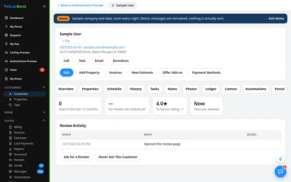
Task: Click the Messages badge showing 14
Action: click(40, 172)
